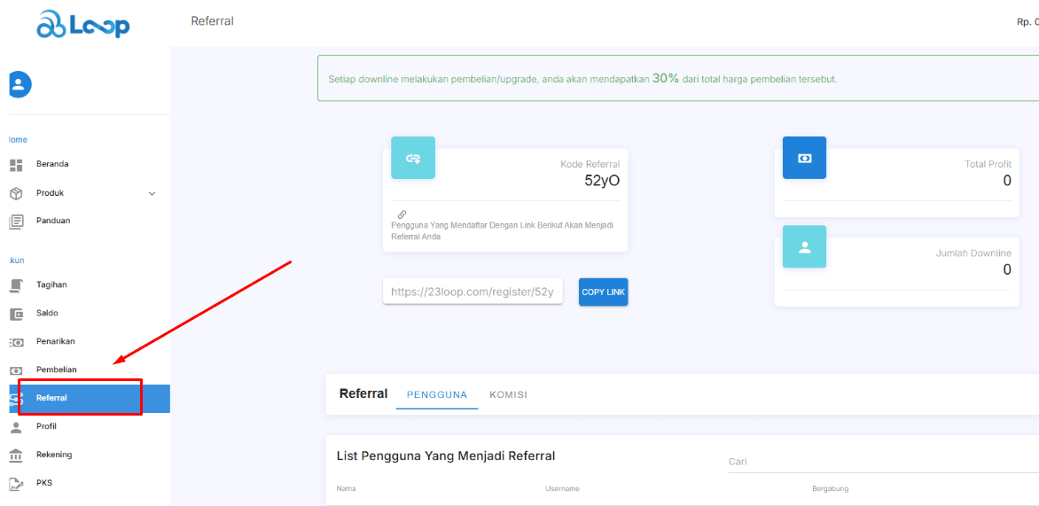Click the Loop logo

tap(83, 25)
